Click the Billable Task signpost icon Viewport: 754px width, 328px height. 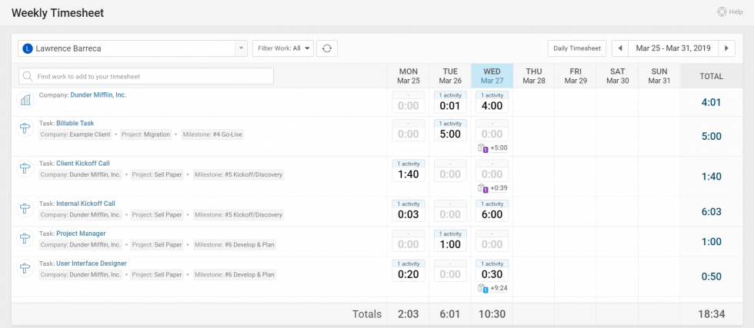pos(25,128)
